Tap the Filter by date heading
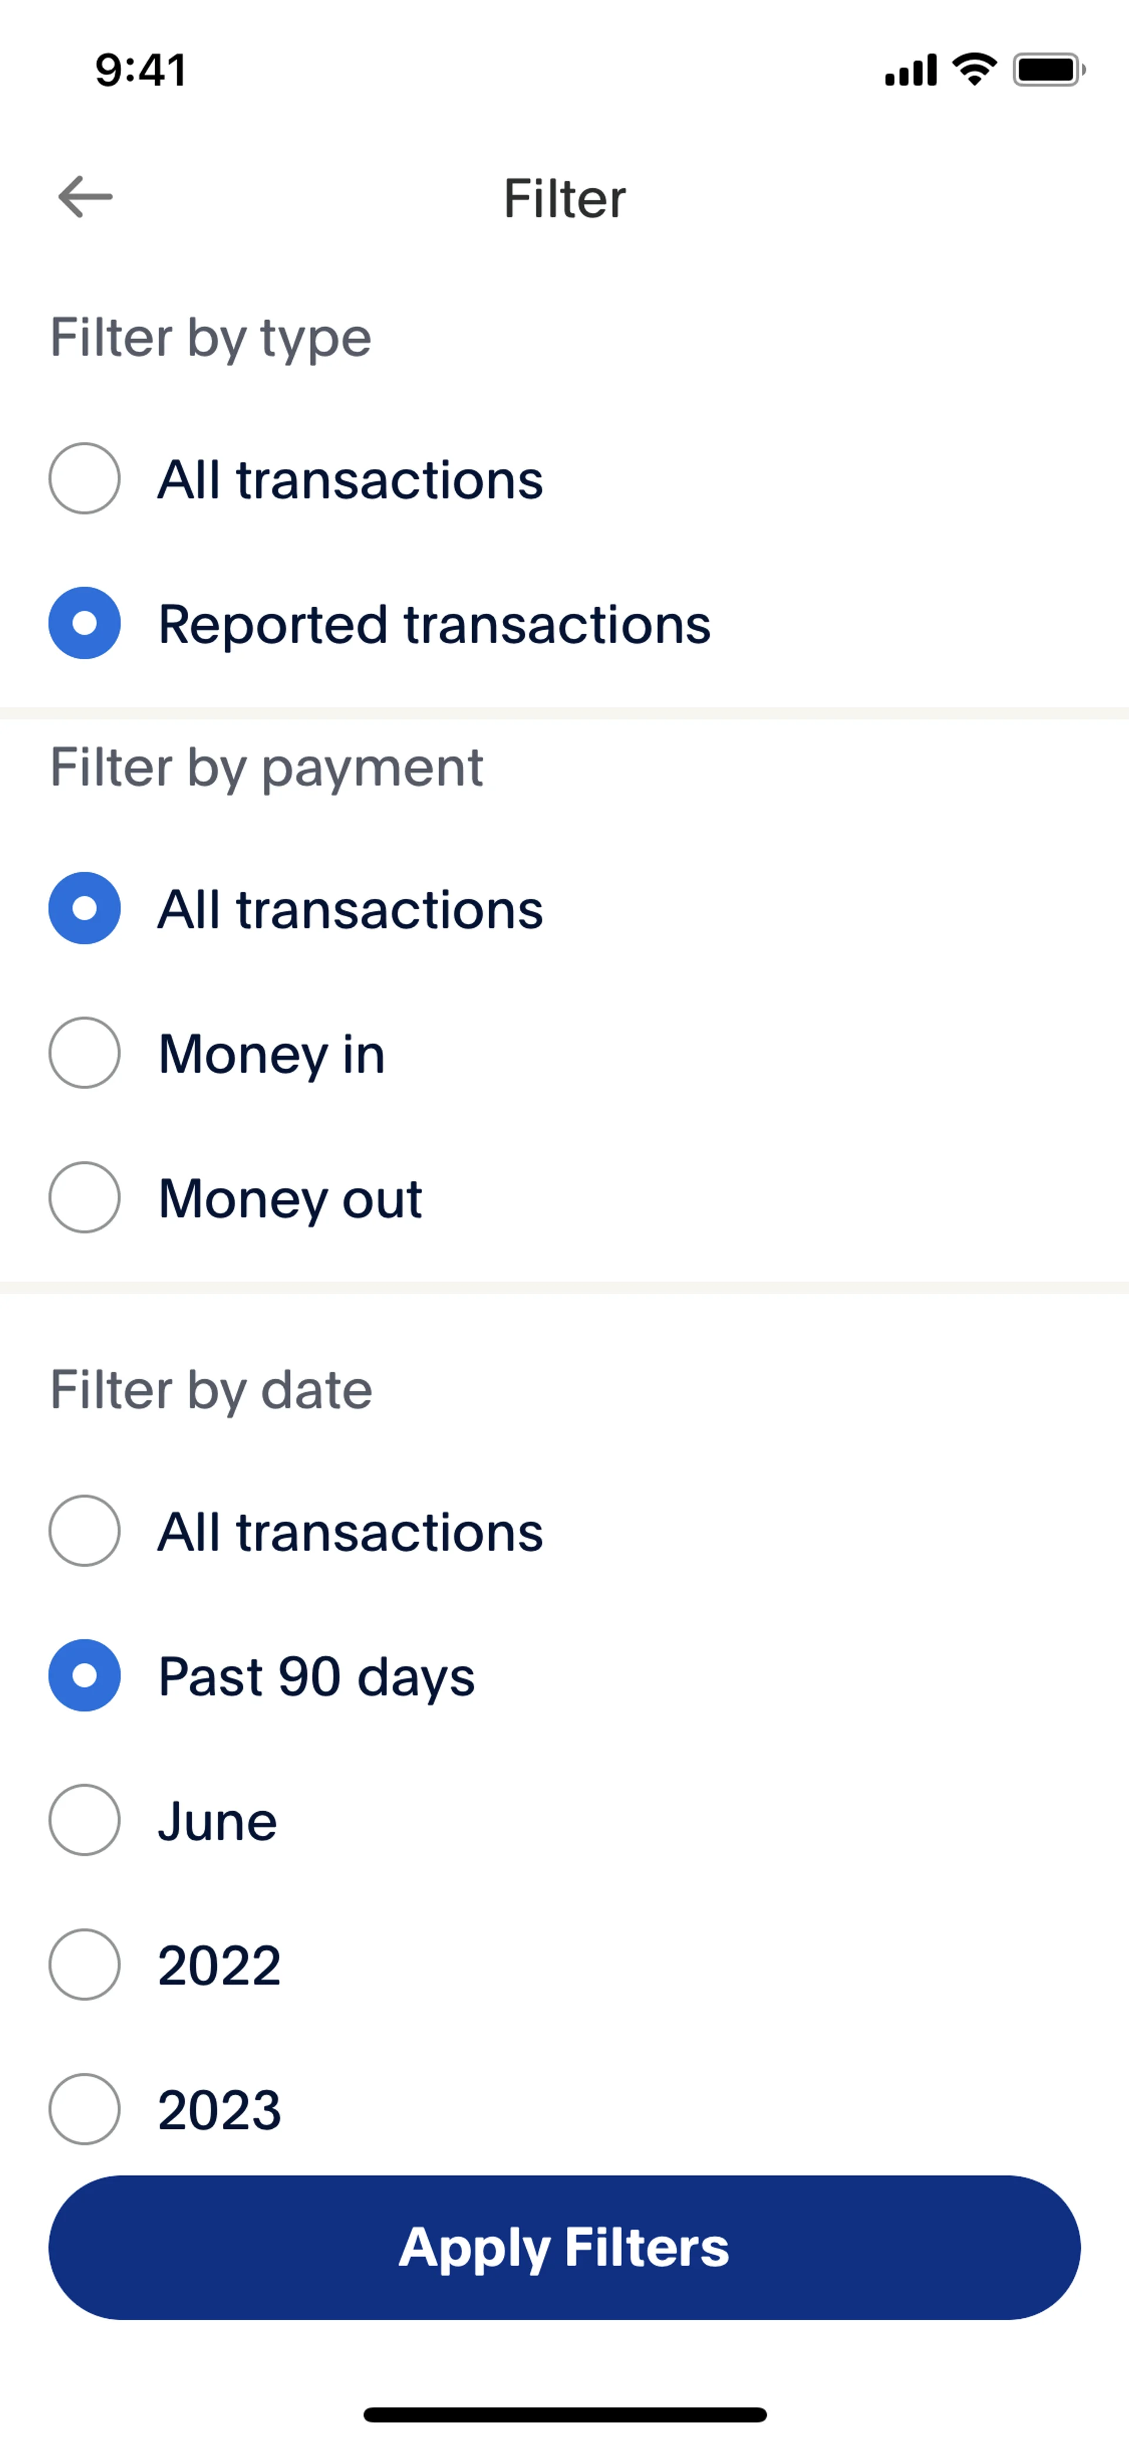 [x=211, y=1390]
